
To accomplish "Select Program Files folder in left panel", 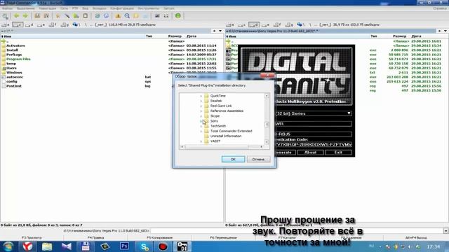I will point(18,59).
